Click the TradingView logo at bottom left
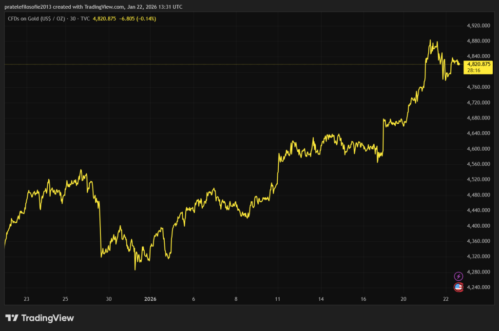 tap(39, 318)
